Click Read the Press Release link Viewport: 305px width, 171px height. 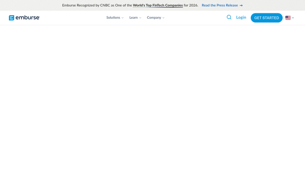222,5
